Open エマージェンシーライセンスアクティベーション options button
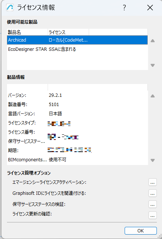 point(152,182)
